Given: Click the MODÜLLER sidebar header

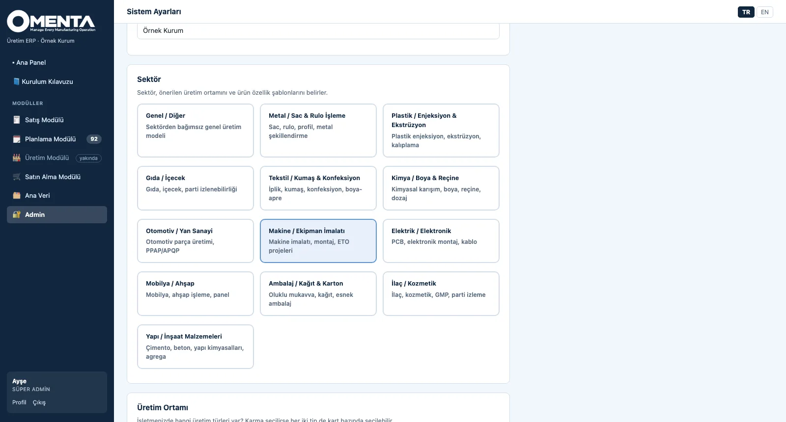Looking at the screenshot, I should pos(28,104).
